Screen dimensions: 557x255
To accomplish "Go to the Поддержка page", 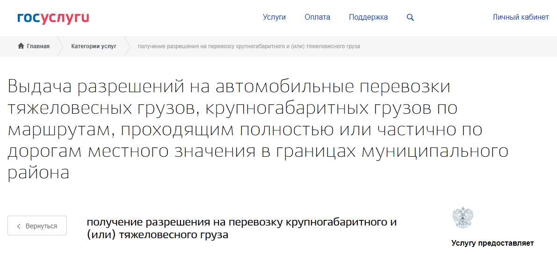I will coord(368,17).
